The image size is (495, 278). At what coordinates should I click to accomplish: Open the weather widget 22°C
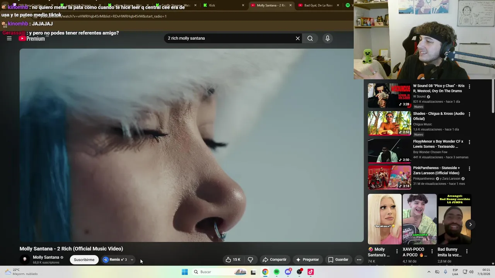click(21, 272)
